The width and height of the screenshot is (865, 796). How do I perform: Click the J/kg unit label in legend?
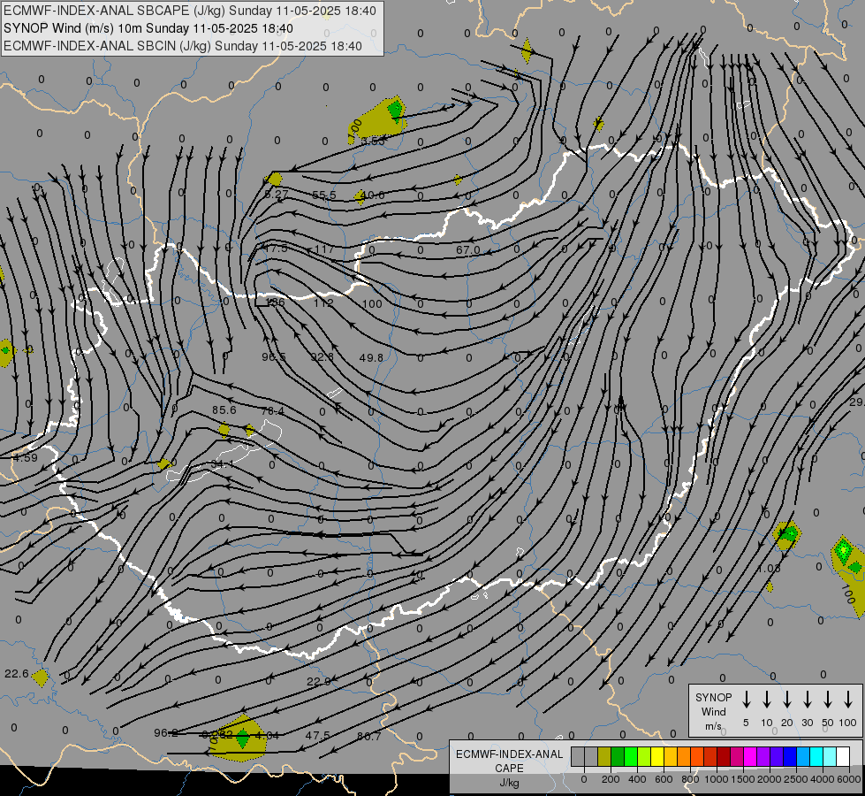point(509,783)
